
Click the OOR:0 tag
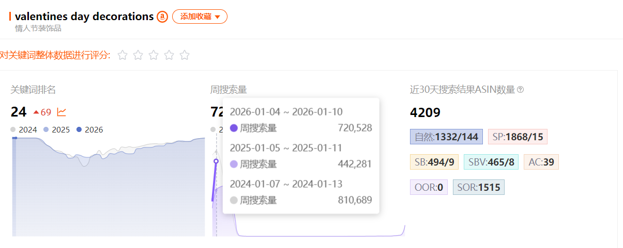click(429, 187)
